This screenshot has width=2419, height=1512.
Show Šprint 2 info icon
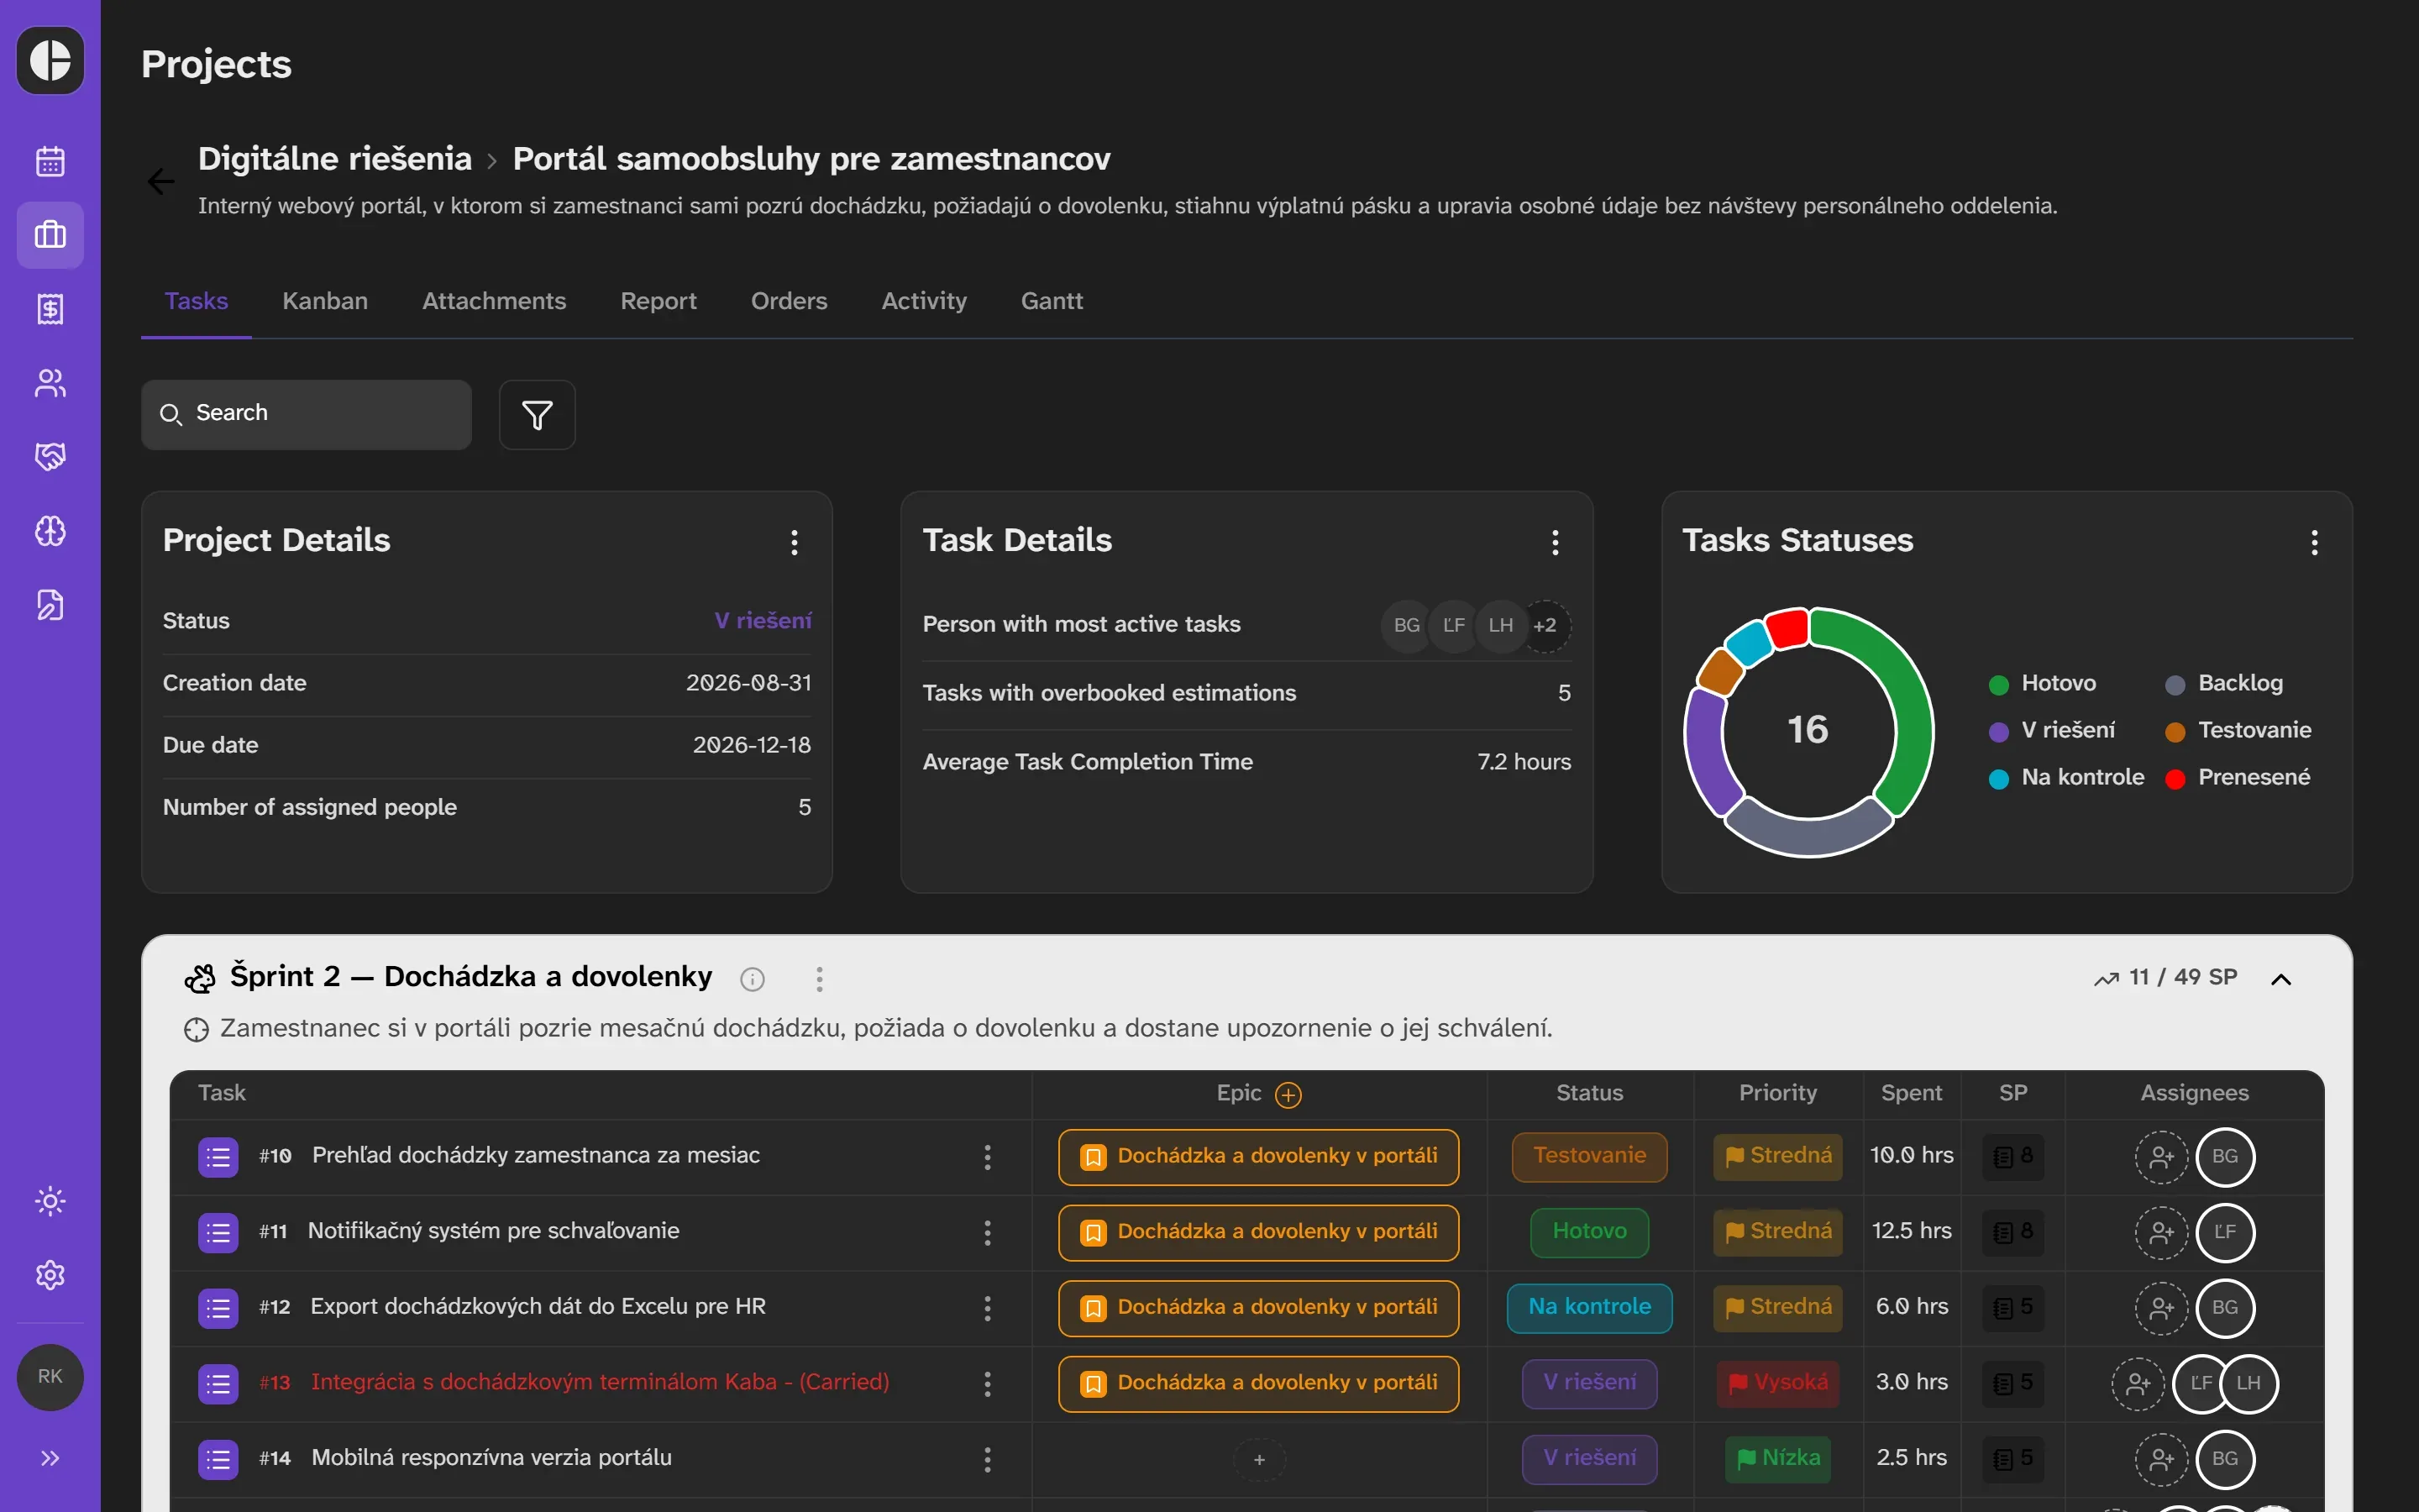[753, 979]
